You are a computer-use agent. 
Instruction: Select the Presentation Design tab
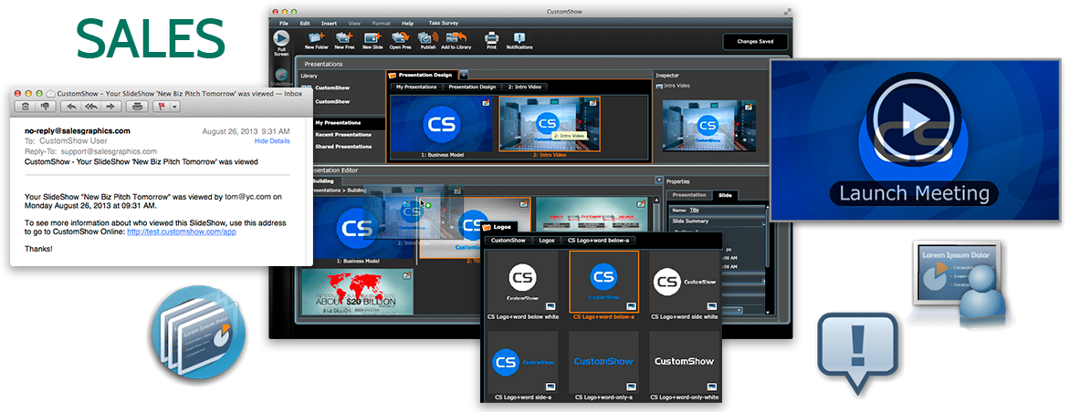420,74
